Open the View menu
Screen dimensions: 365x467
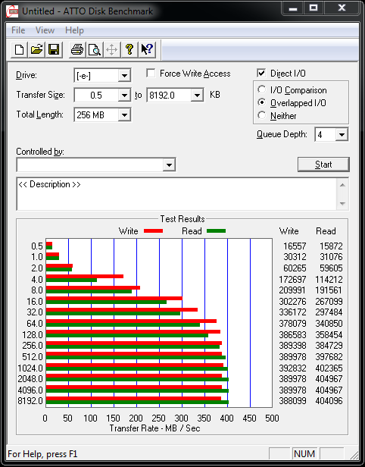coord(45,30)
